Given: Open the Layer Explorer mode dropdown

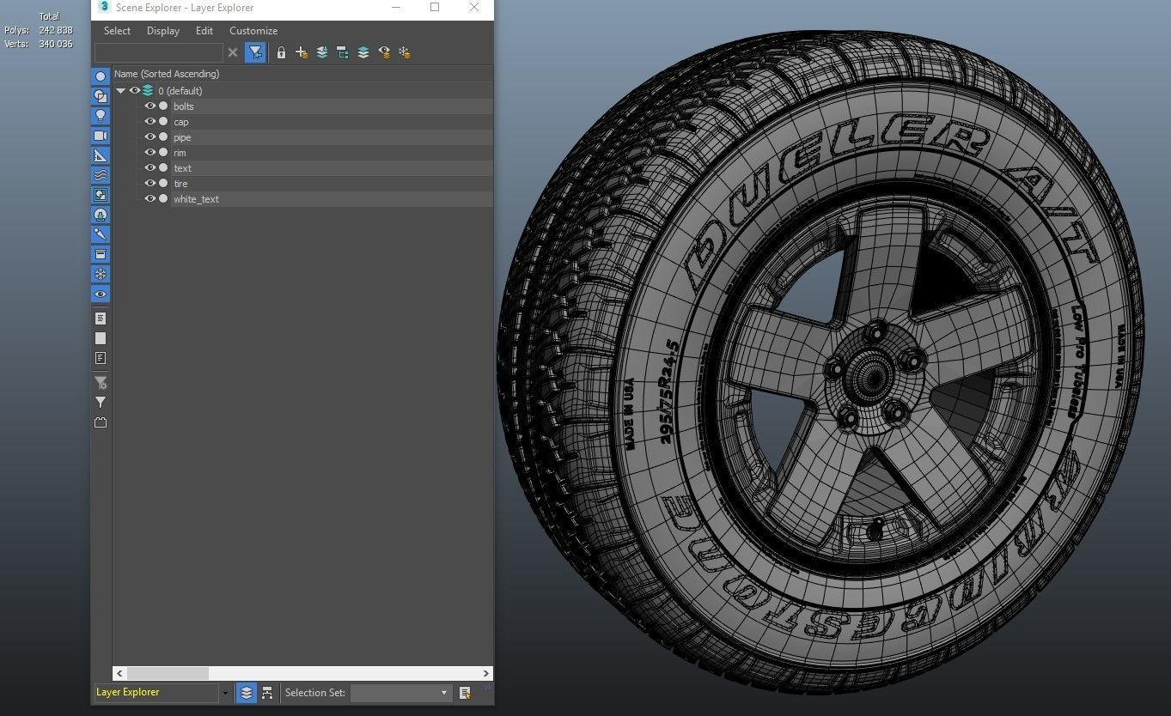Looking at the screenshot, I should tap(225, 693).
